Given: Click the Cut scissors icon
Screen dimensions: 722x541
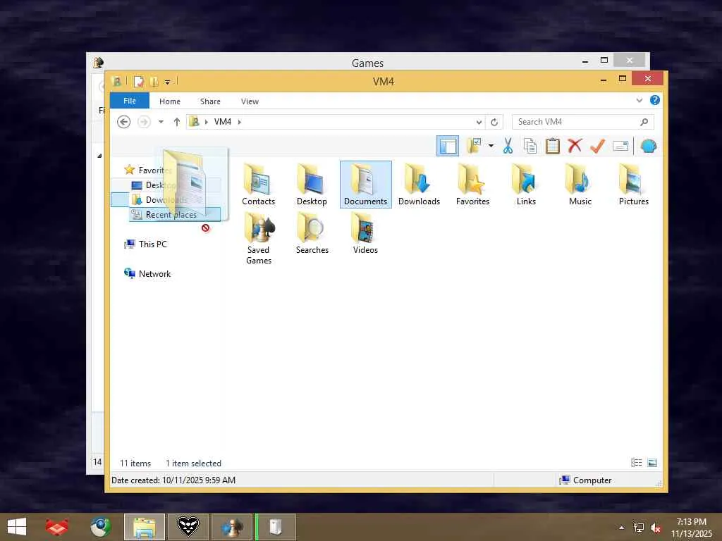Looking at the screenshot, I should tap(508, 147).
